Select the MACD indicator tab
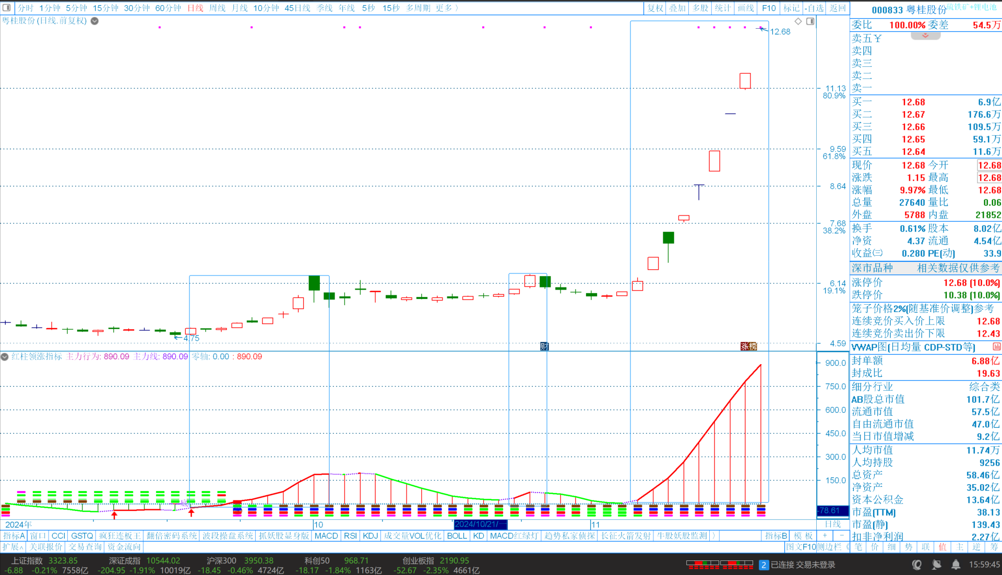Image resolution: width=1002 pixels, height=575 pixels. pyautogui.click(x=326, y=536)
